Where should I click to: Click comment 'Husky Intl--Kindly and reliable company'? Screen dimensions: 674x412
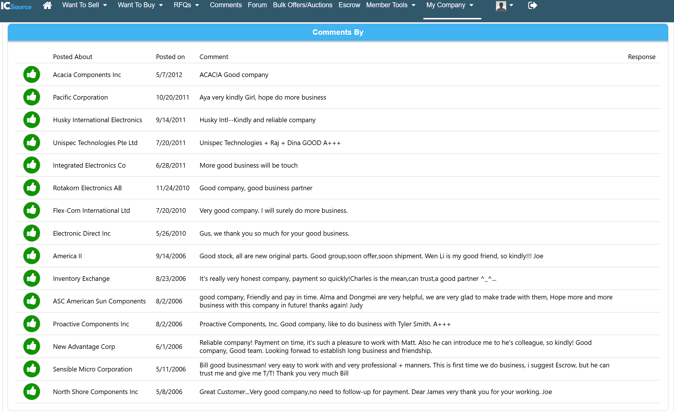(x=258, y=120)
